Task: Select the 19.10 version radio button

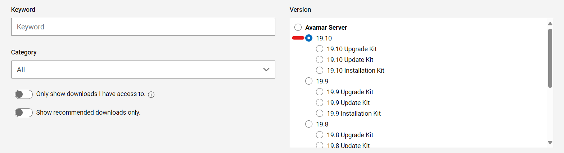Action: (x=309, y=38)
